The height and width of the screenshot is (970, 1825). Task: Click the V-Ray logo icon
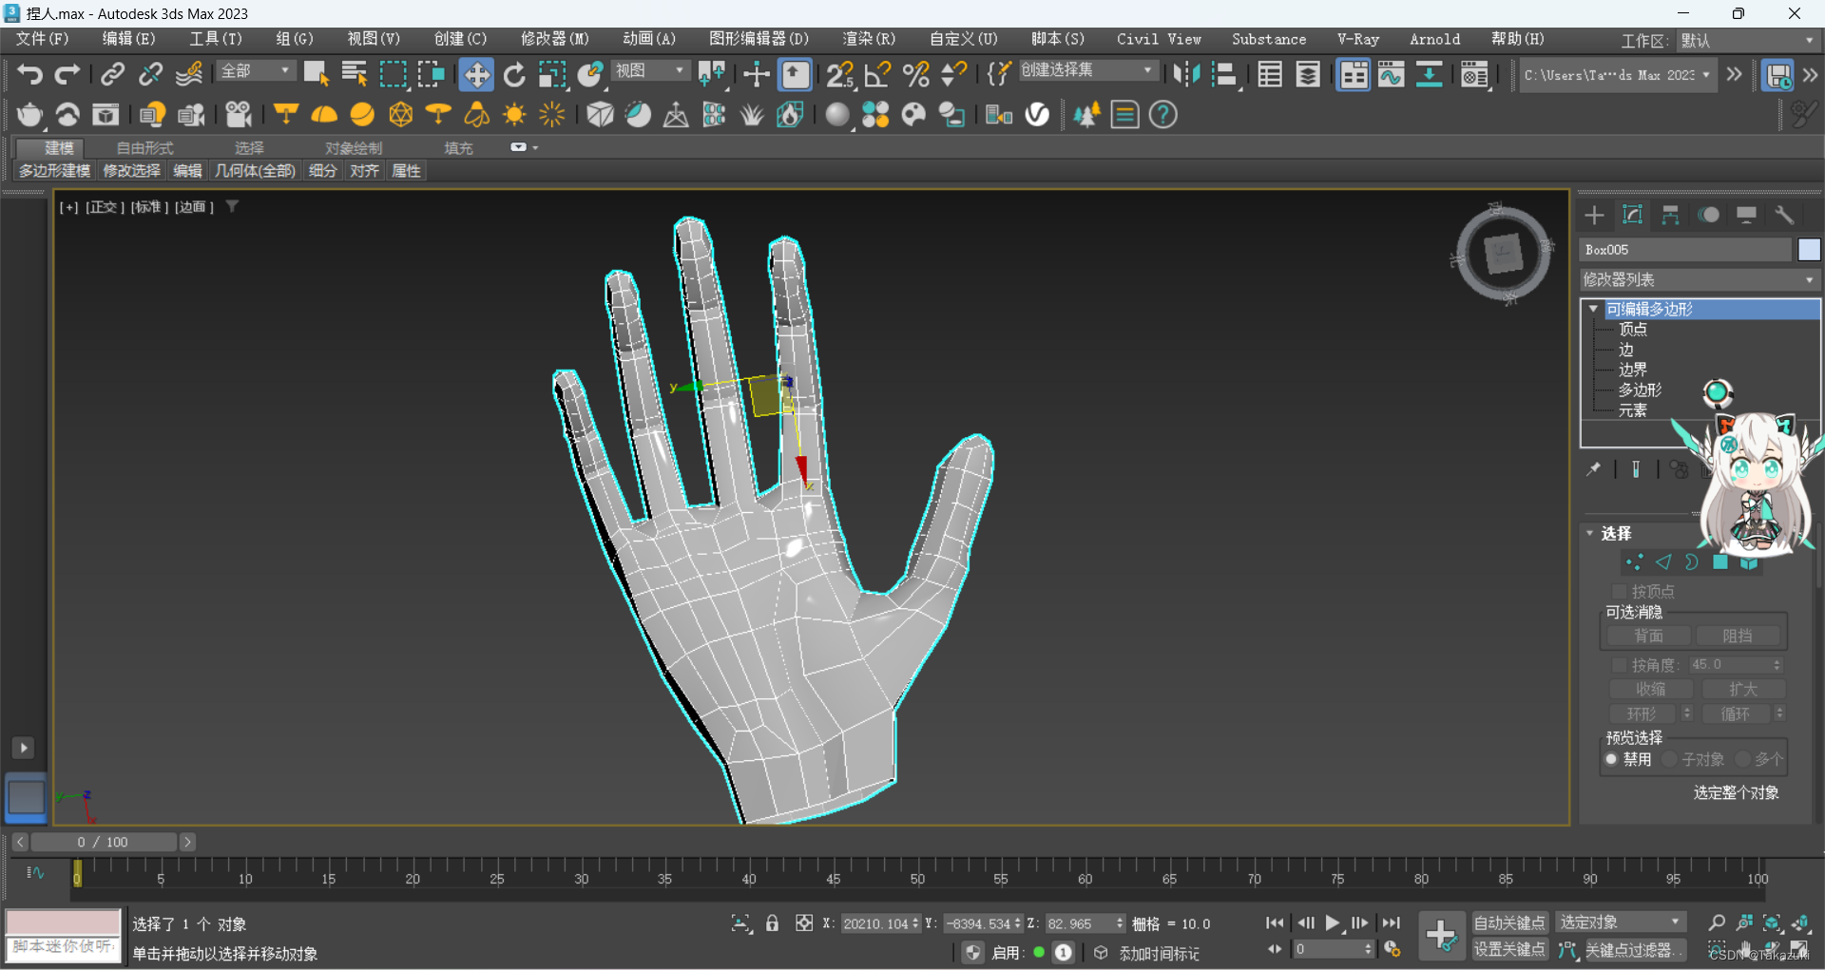coord(1037,115)
